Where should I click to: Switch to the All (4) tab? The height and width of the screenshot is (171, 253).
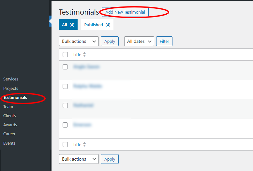[x=68, y=25]
